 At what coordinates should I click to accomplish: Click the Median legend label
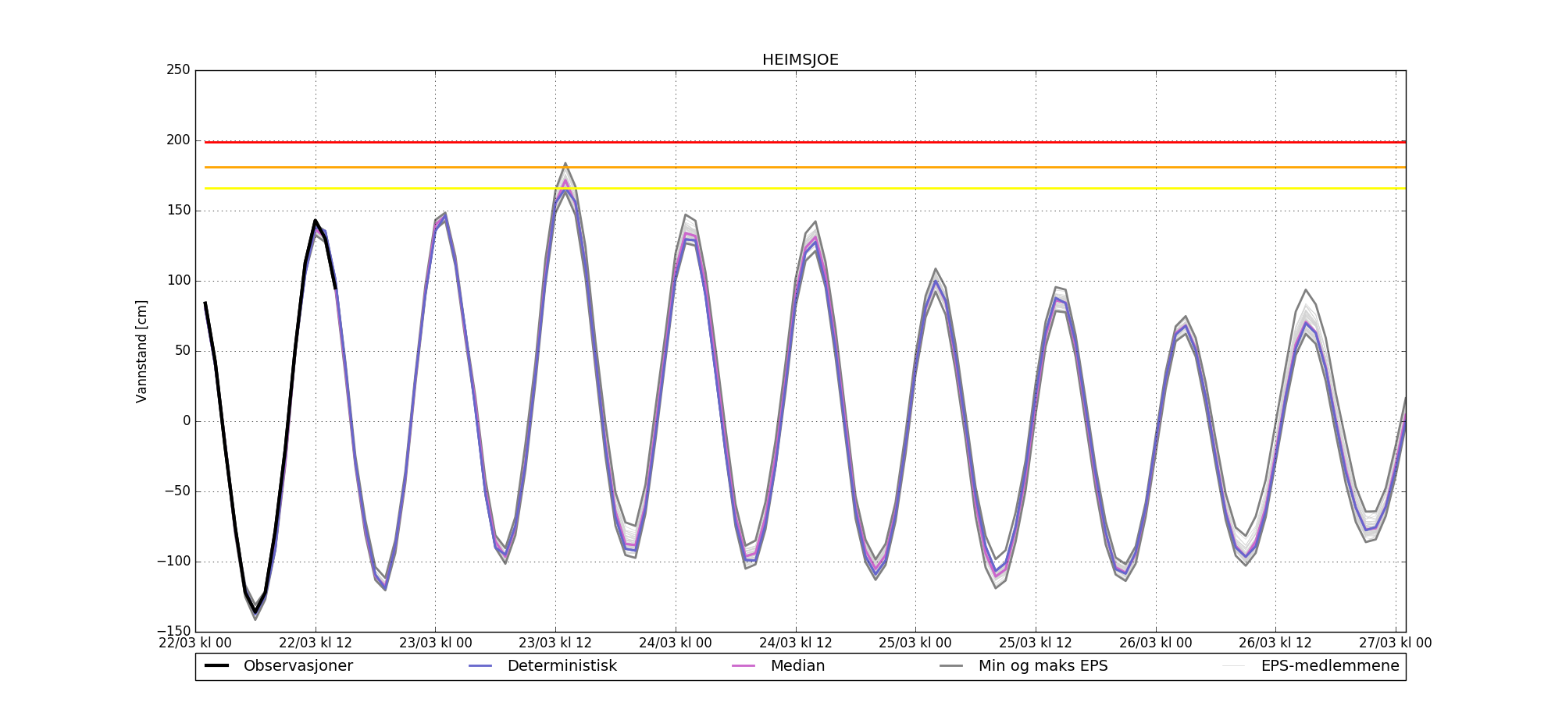tap(797, 666)
